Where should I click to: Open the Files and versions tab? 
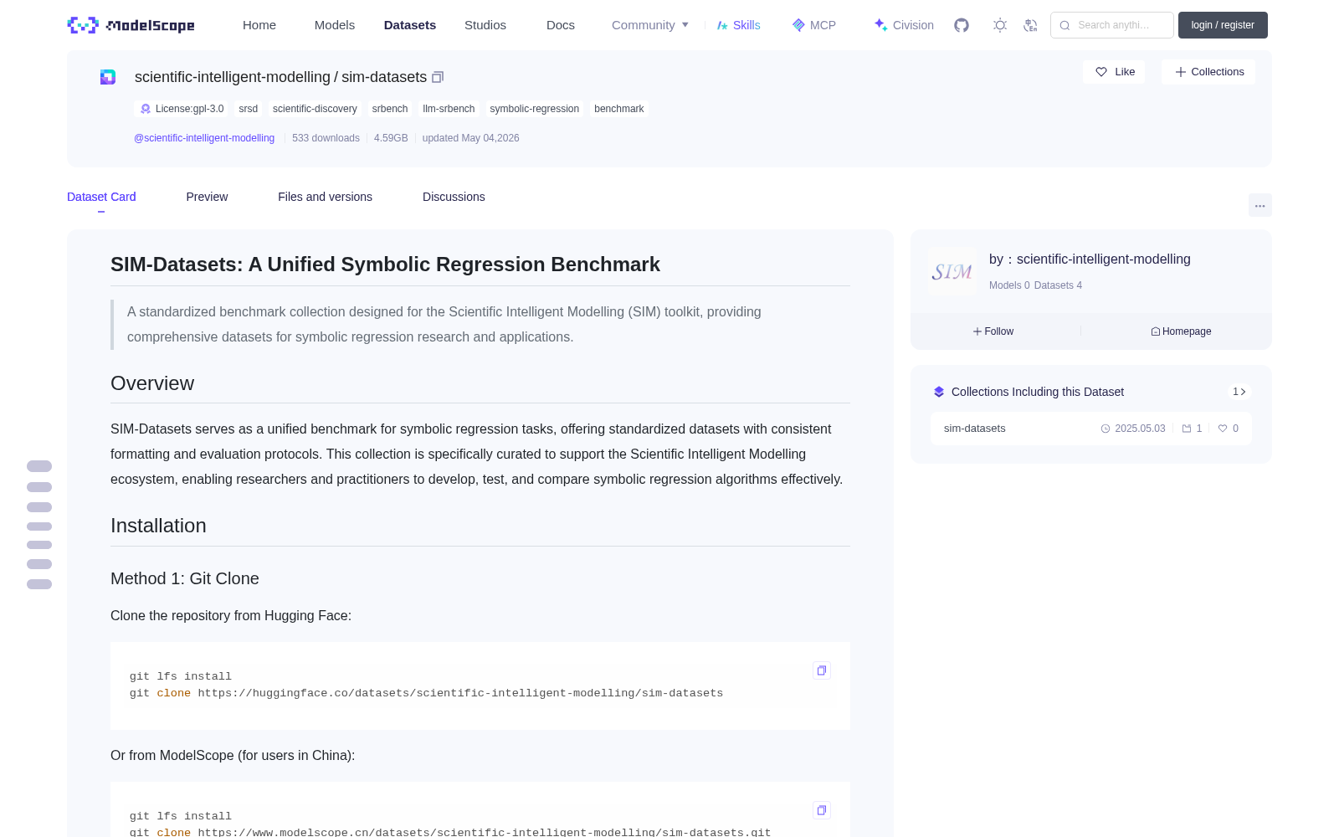click(x=325, y=197)
